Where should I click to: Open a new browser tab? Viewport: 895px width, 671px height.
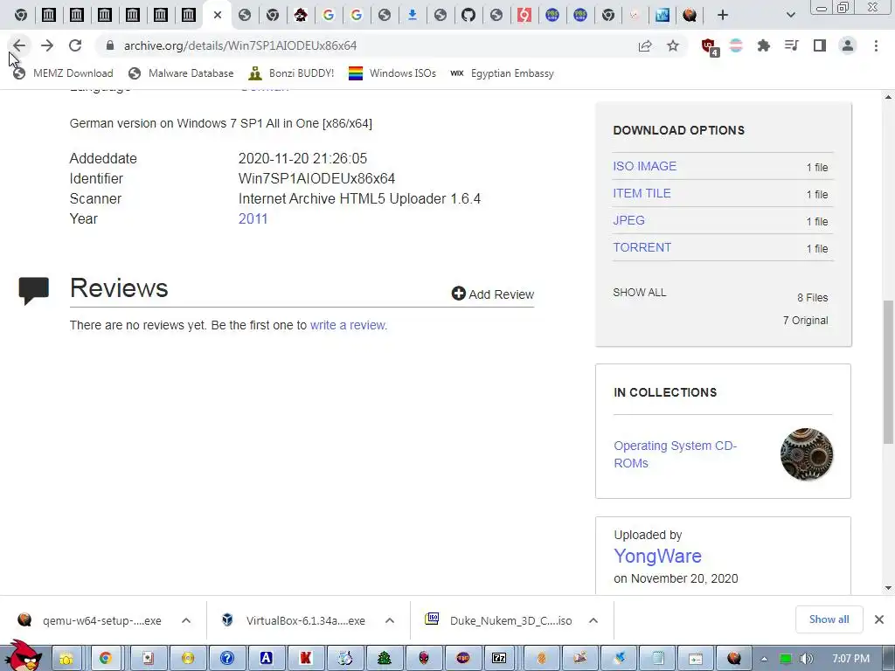pos(723,16)
